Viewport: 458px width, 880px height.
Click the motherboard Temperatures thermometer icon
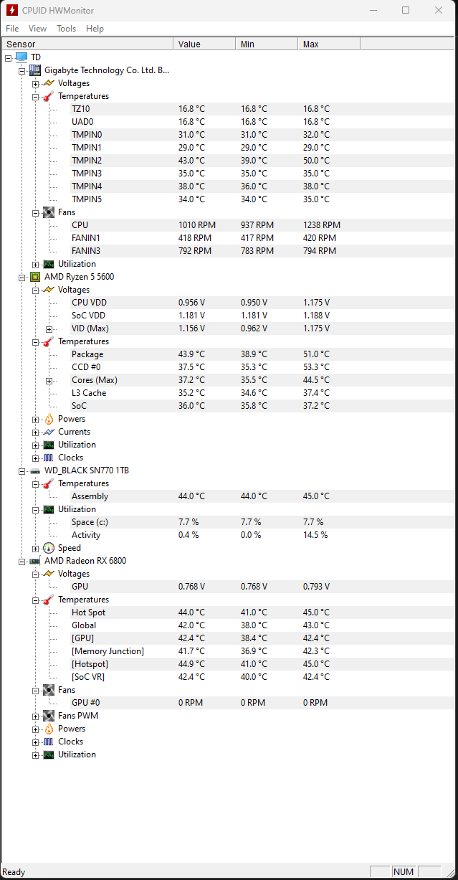48,96
